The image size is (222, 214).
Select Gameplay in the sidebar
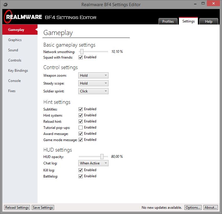pyautogui.click(x=20, y=30)
